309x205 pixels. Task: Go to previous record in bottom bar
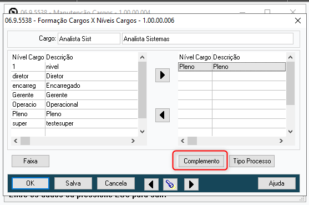(151, 184)
